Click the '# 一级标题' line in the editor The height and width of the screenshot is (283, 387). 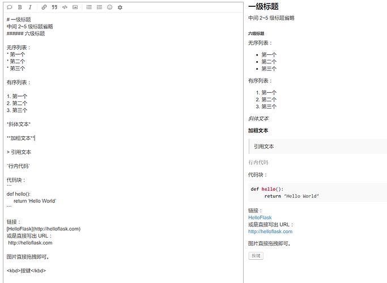point(19,19)
